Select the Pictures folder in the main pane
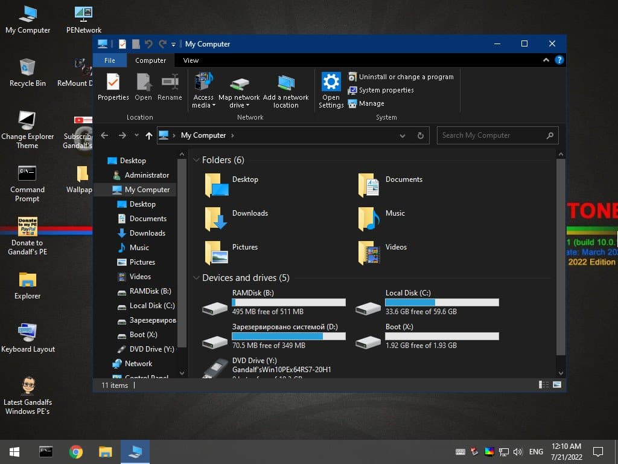This screenshot has height=464, width=618. (x=231, y=253)
